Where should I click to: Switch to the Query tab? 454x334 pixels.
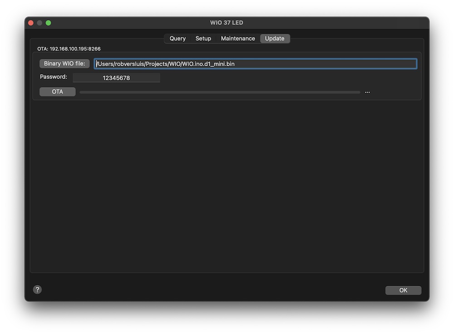click(178, 39)
